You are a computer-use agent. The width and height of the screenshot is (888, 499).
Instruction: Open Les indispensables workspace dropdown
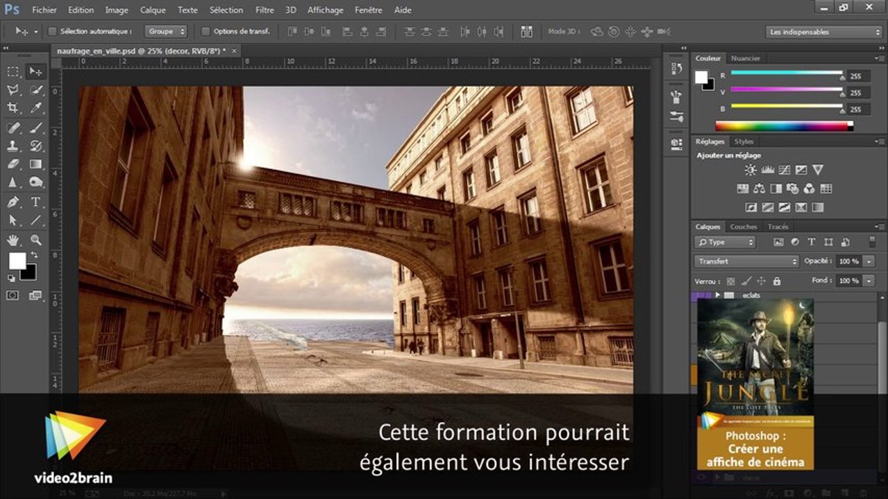[x=824, y=32]
